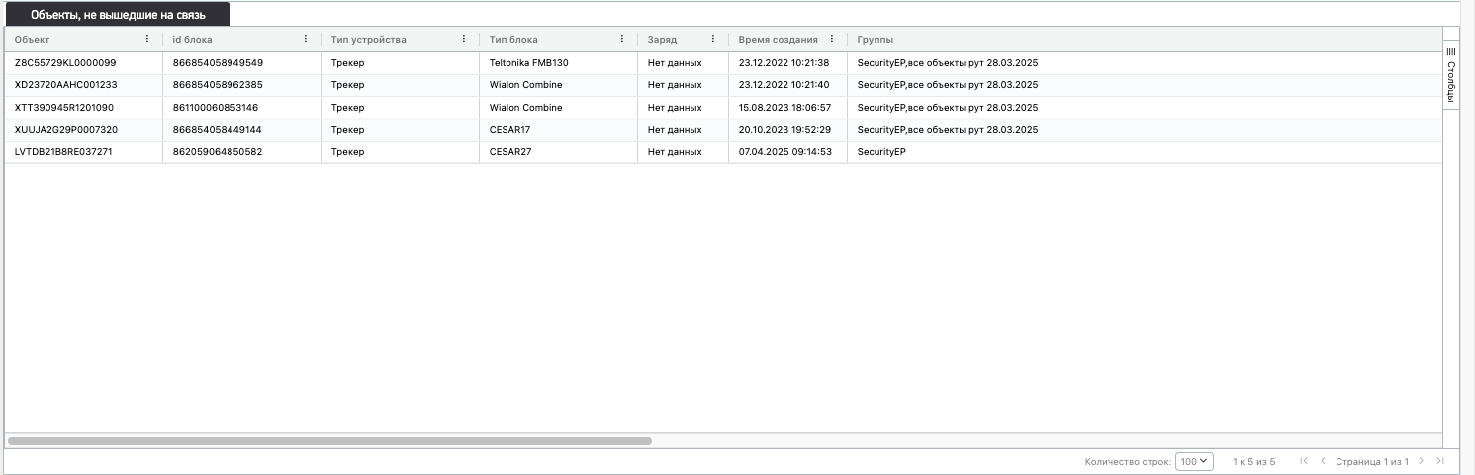Open the Объект column menu icon
The width and height of the screenshot is (1475, 475).
[x=147, y=39]
